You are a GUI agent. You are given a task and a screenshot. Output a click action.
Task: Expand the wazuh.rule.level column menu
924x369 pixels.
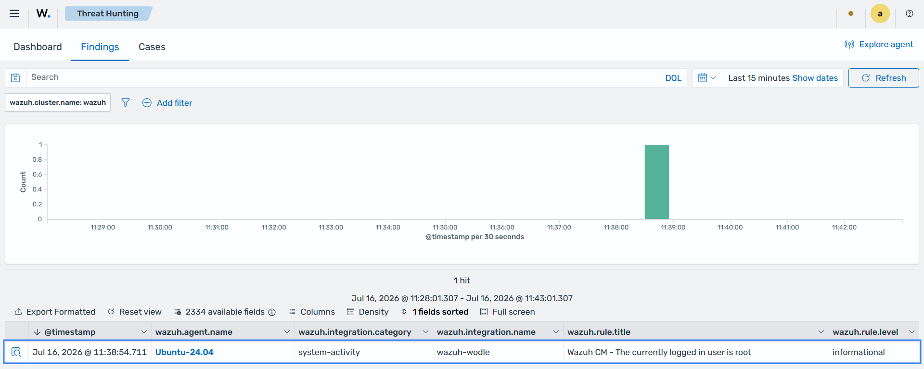pos(911,332)
